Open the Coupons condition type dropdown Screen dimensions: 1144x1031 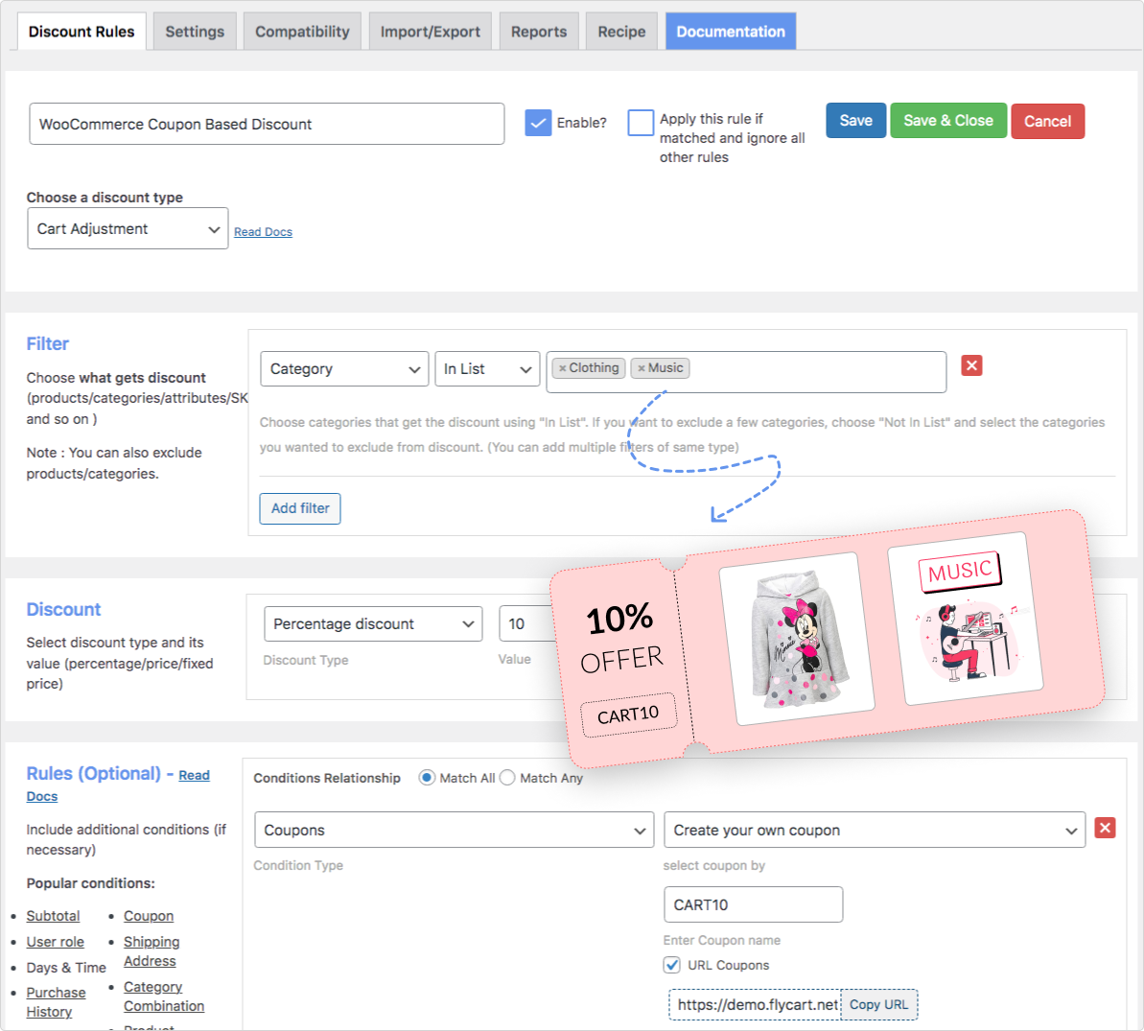click(454, 830)
